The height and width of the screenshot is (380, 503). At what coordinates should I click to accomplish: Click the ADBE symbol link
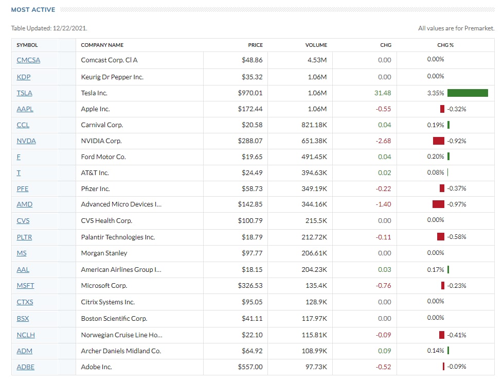(x=25, y=367)
